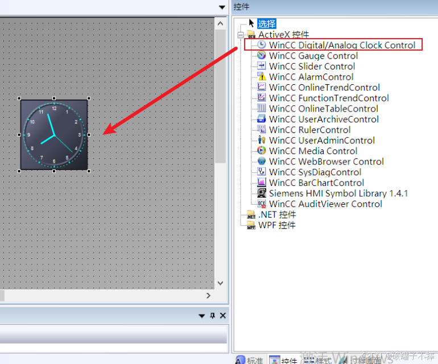Choose the 选择 item in the controls tree
Viewport: 438px width, 364px height.
click(x=267, y=24)
